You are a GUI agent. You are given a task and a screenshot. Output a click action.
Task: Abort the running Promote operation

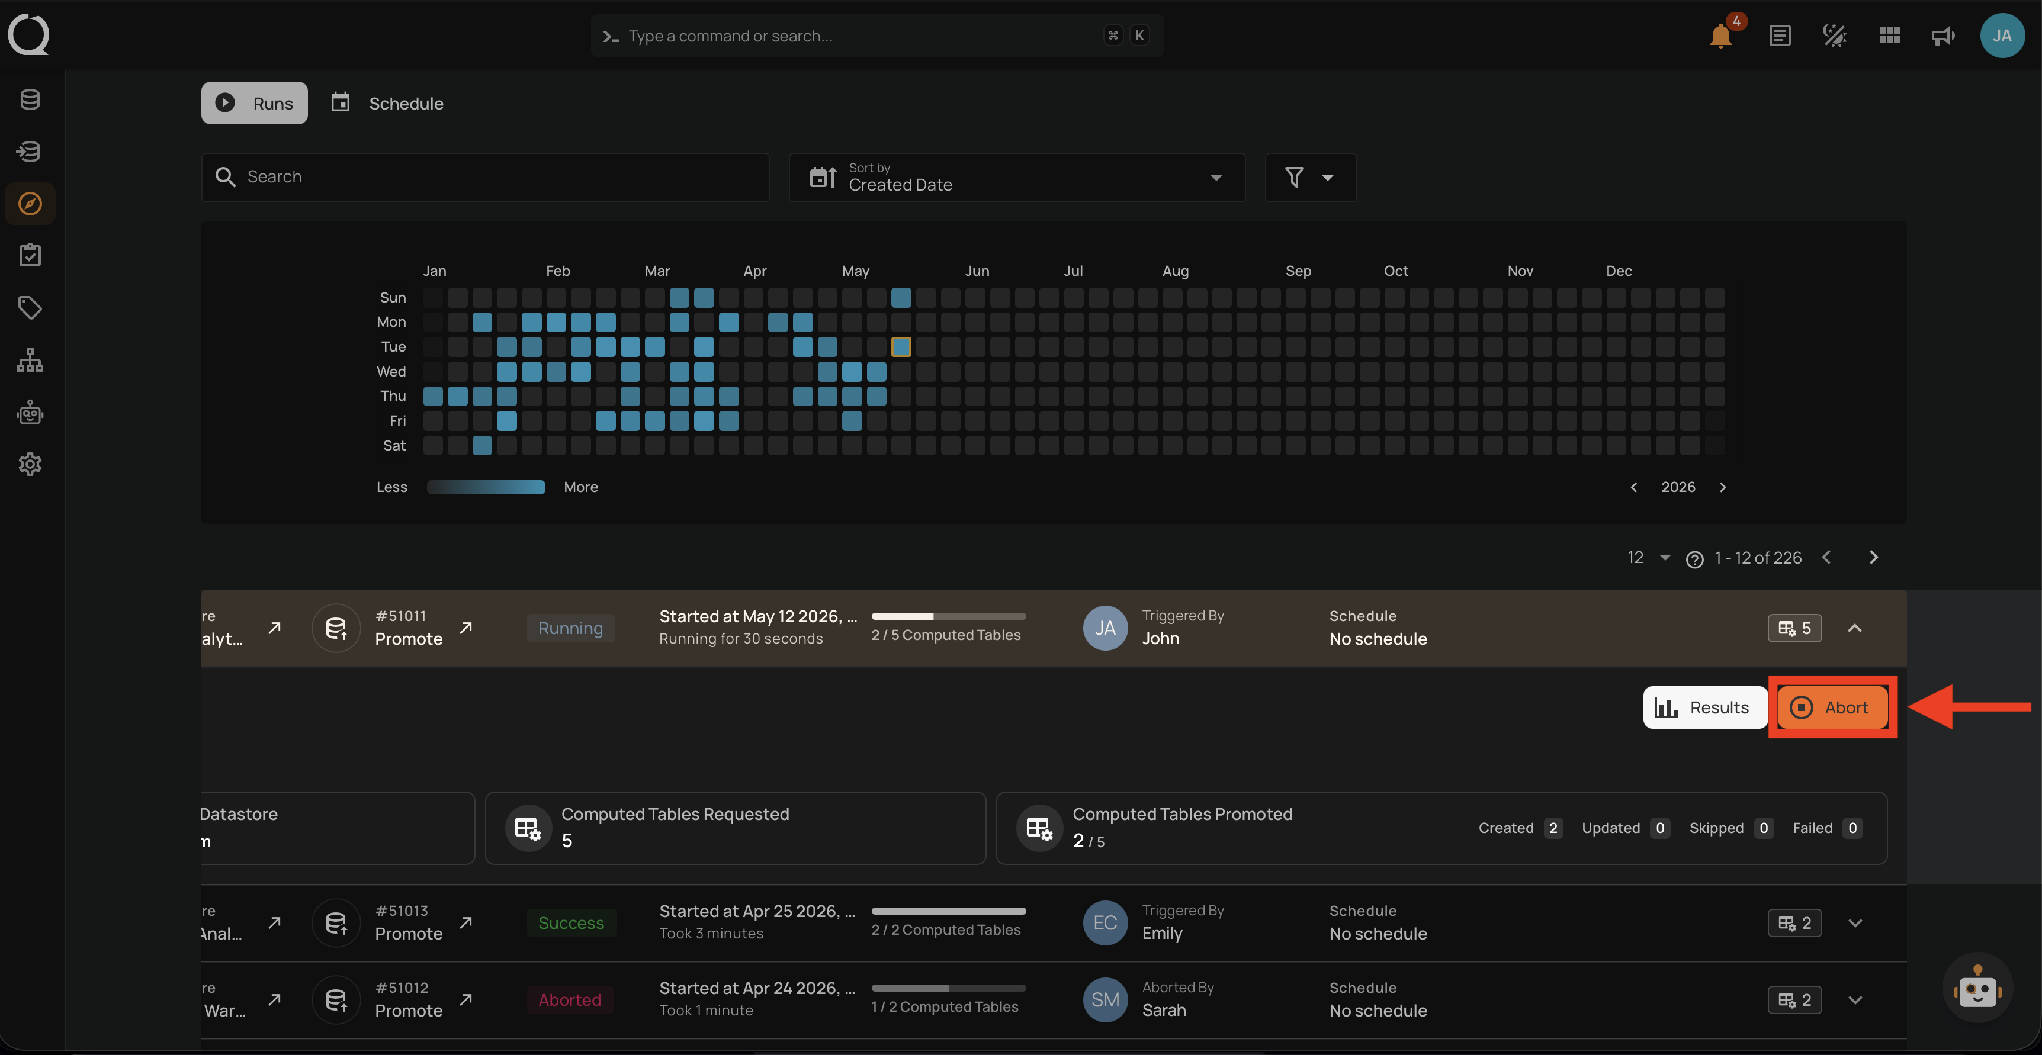[x=1832, y=708]
